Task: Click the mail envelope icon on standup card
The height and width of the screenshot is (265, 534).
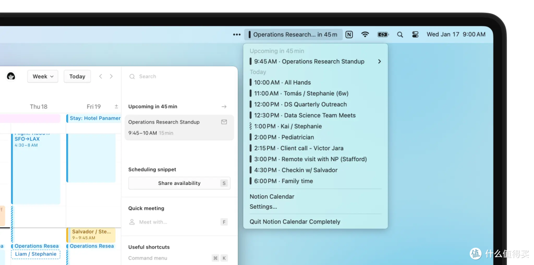Action: point(224,122)
